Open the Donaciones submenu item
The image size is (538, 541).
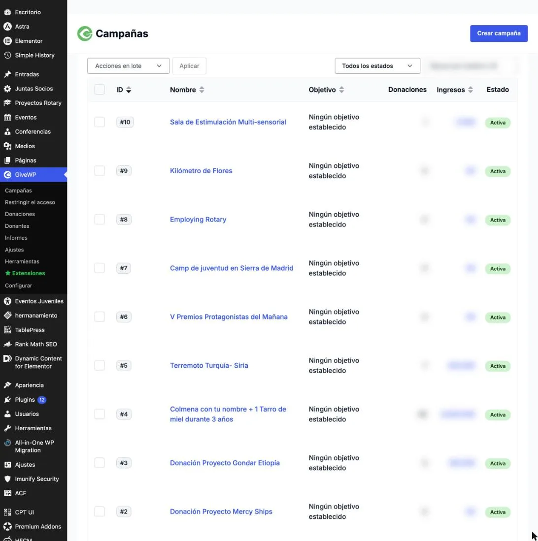(20, 214)
